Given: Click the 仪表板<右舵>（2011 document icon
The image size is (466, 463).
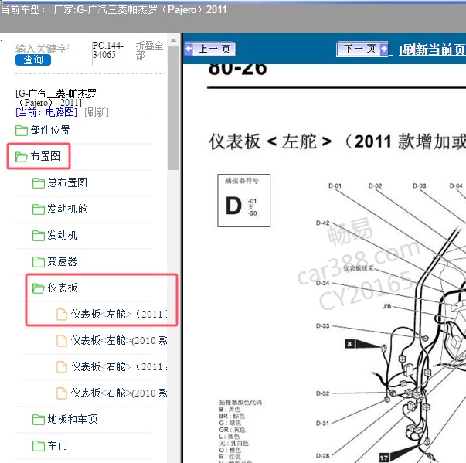Looking at the screenshot, I should pos(62,366).
